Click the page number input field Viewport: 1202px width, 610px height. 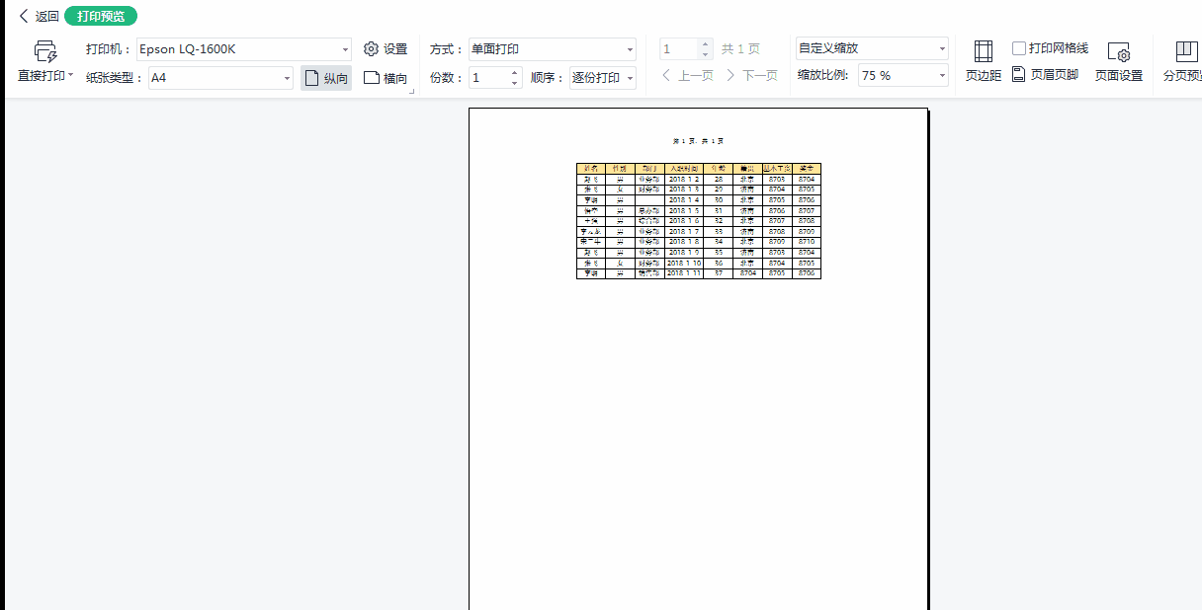(681, 47)
